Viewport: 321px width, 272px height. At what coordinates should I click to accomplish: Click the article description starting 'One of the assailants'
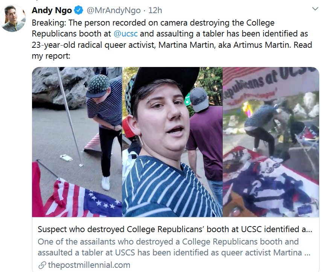(x=174, y=247)
